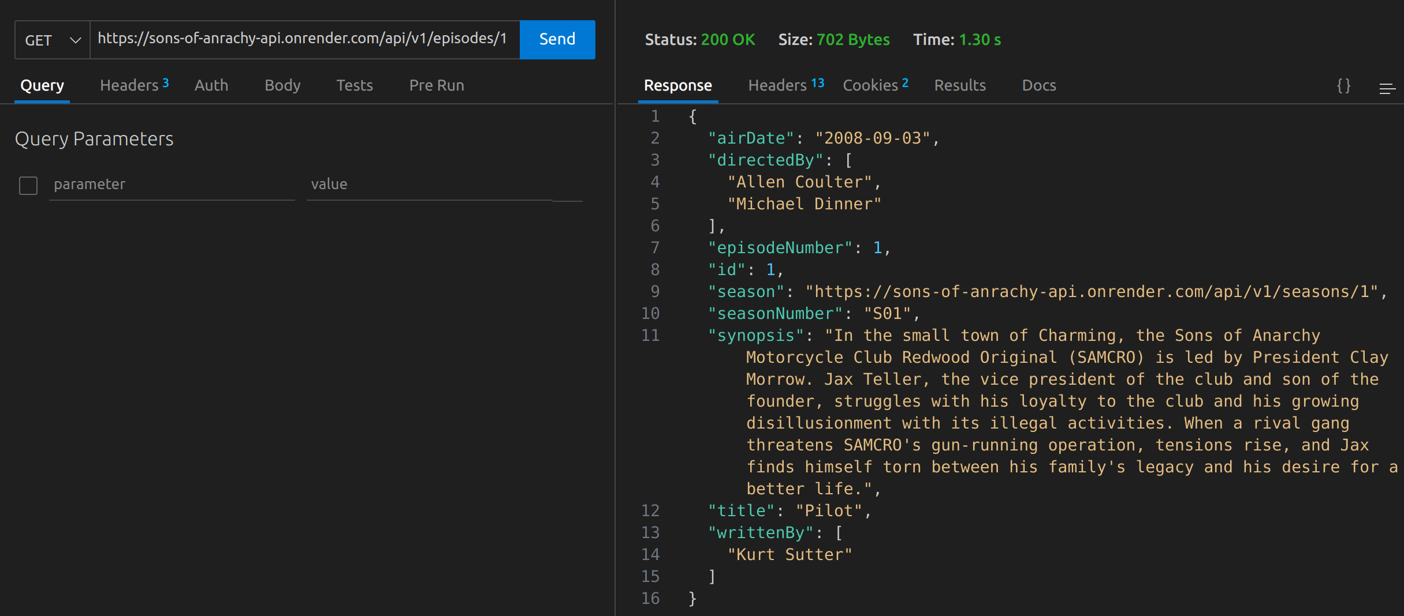
Task: Click the parameter value field
Action: point(430,185)
